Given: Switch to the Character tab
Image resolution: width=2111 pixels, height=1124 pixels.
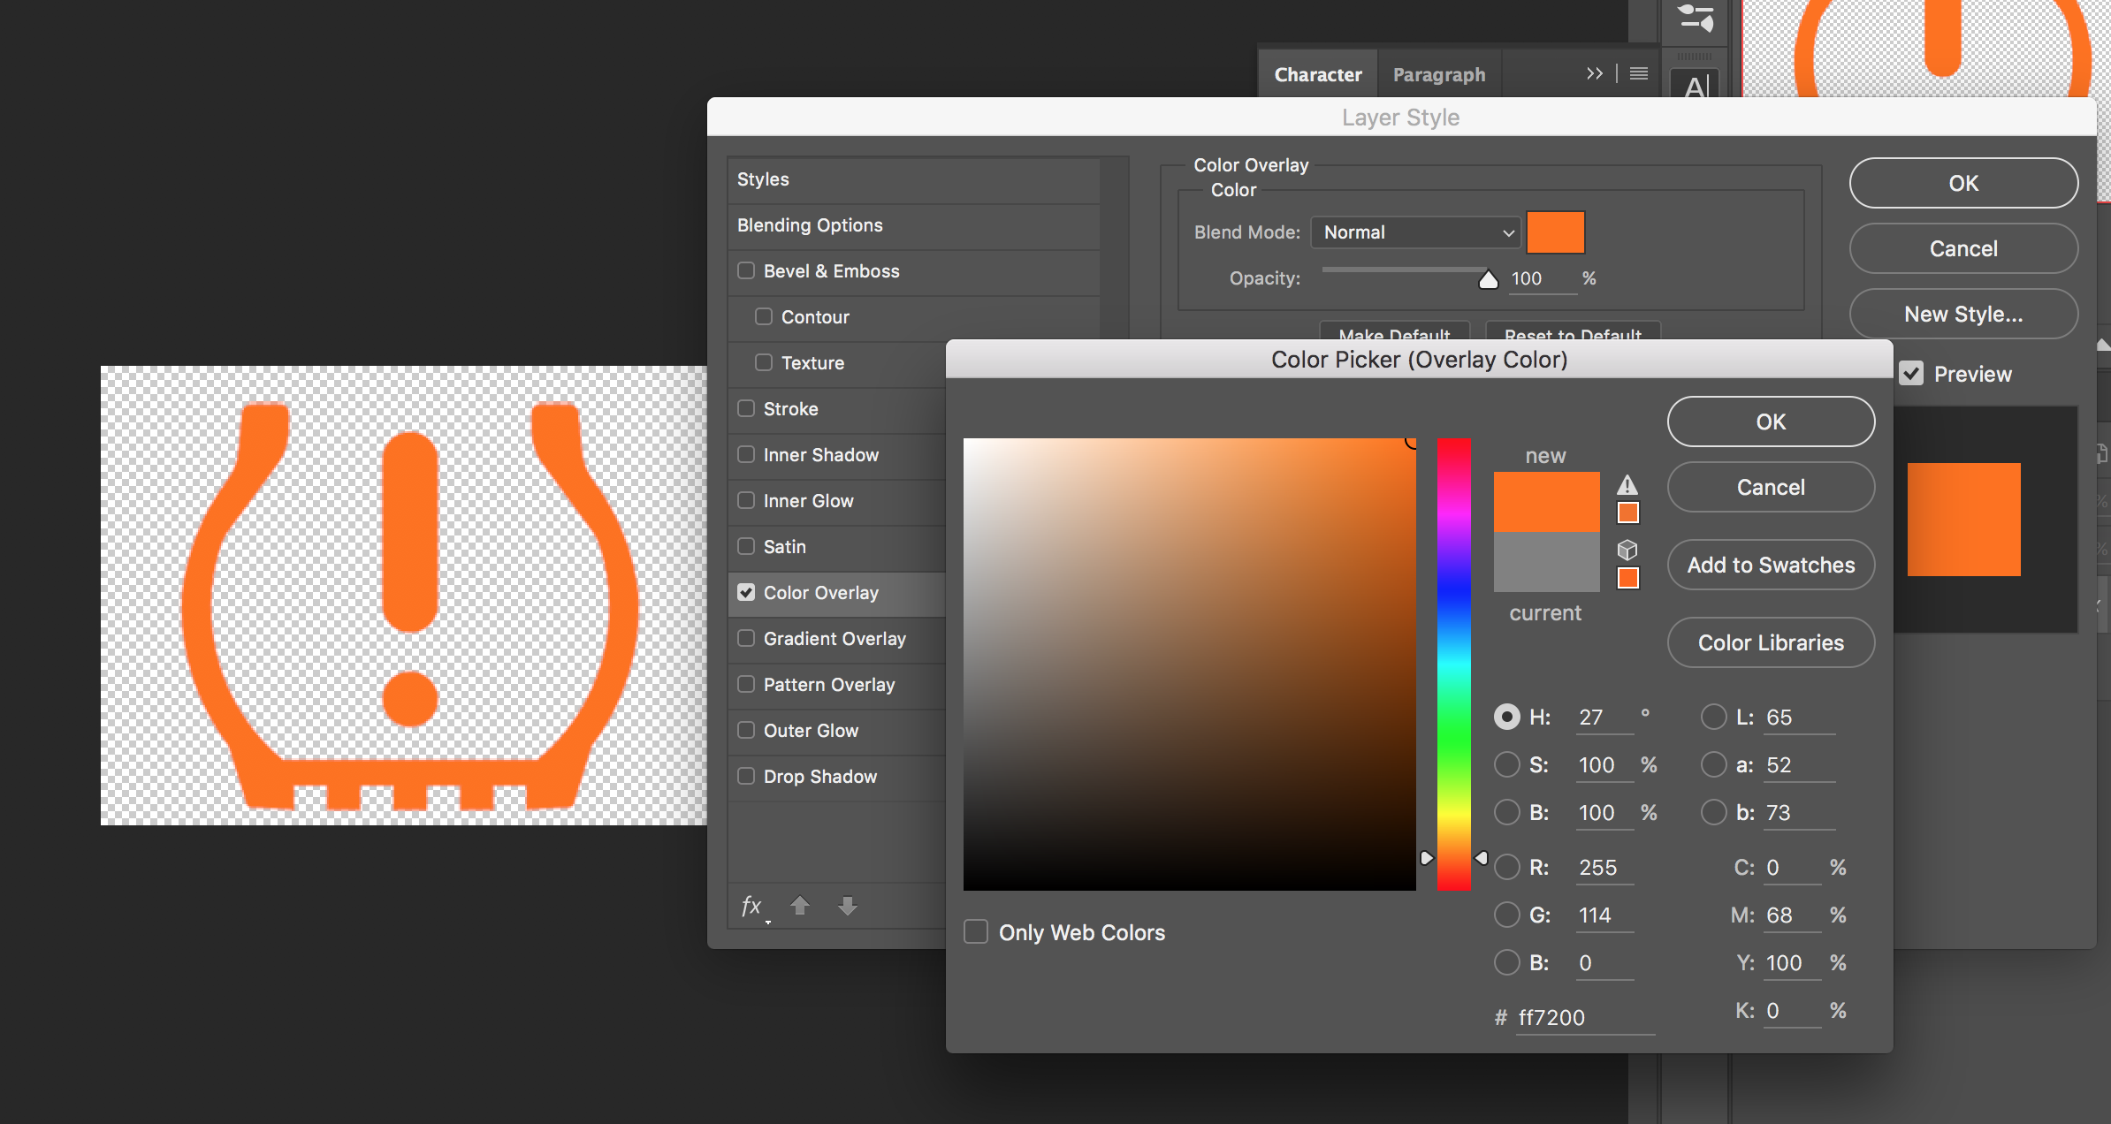Looking at the screenshot, I should [x=1317, y=74].
